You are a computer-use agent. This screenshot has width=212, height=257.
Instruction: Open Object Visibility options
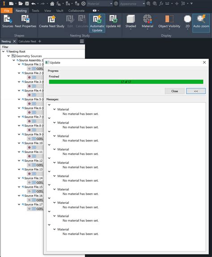coord(169,22)
